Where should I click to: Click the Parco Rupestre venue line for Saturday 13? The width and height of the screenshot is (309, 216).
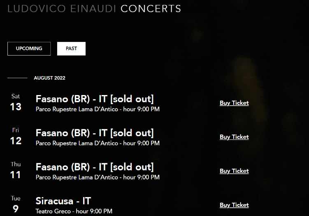pyautogui.click(x=98, y=109)
